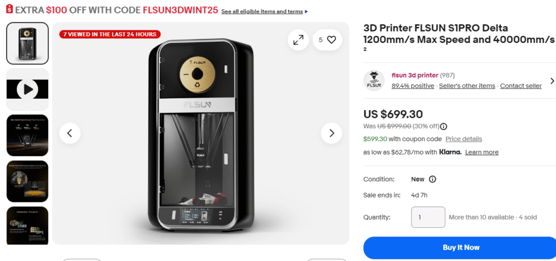Expand seller details with the right chevron
The image size is (556, 261).
click(x=552, y=81)
